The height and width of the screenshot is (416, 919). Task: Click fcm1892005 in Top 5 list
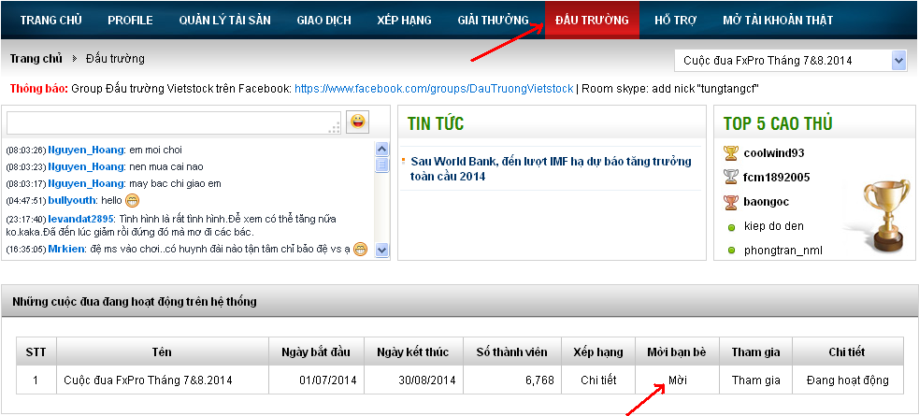coord(777,178)
